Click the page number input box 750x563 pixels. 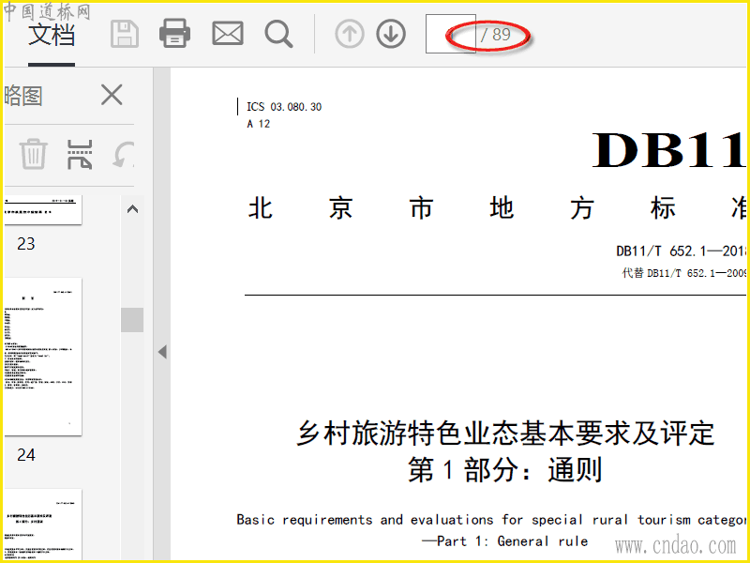[451, 34]
